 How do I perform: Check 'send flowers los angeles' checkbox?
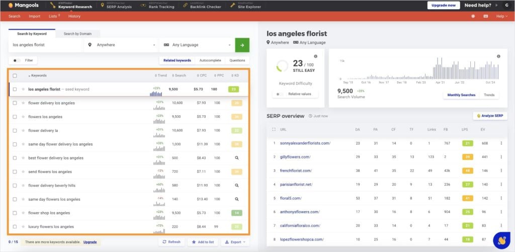(15, 172)
